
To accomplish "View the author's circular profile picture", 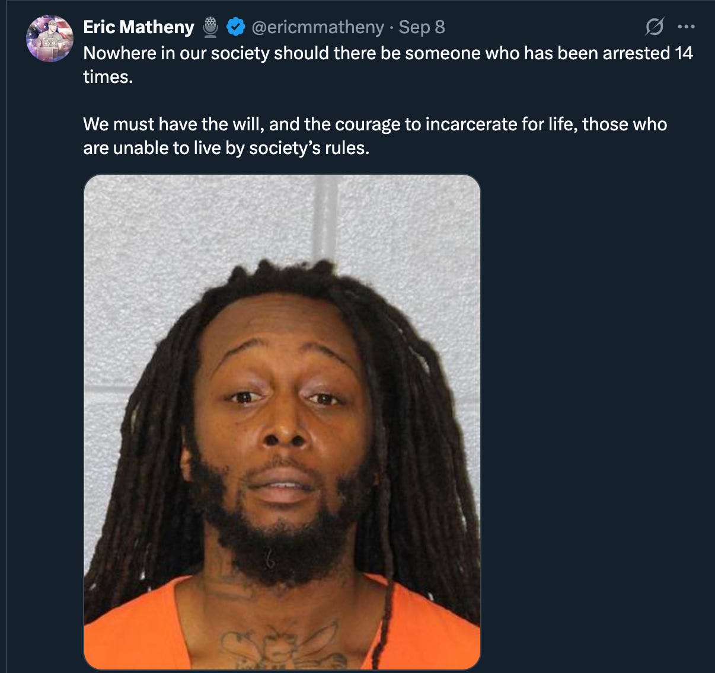I will click(x=49, y=39).
